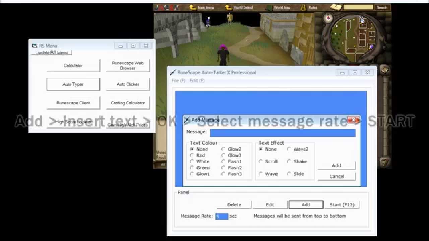
Task: Minimize the RS Menu window
Action: (x=120, y=46)
